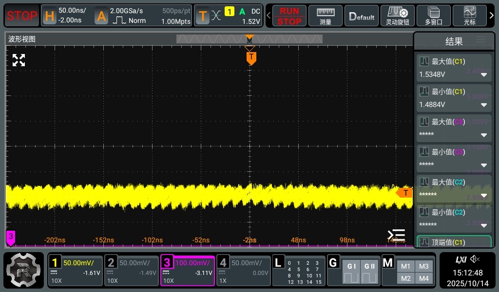Click the RIGOL gear logo menu

point(24,271)
